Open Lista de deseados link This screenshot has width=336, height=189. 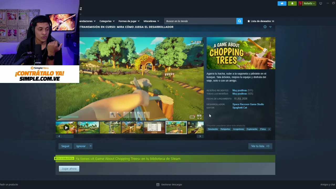[261, 21]
